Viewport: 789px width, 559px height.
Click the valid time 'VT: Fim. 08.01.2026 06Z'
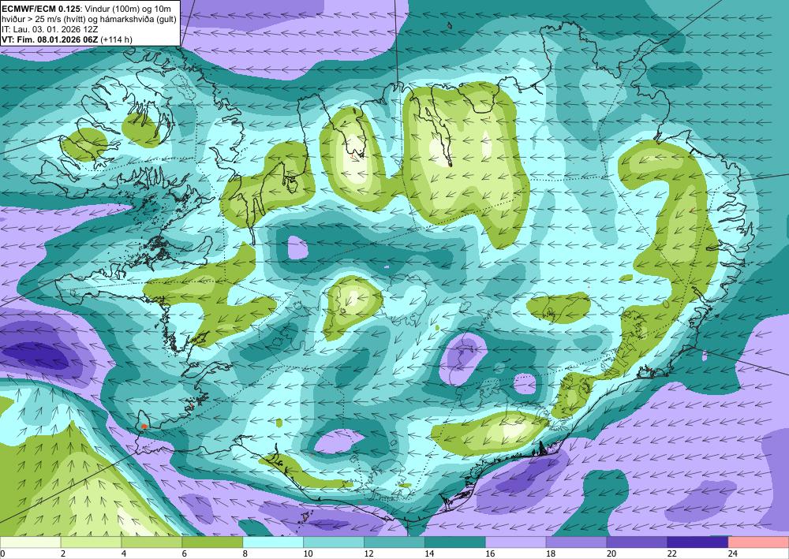pos(50,39)
